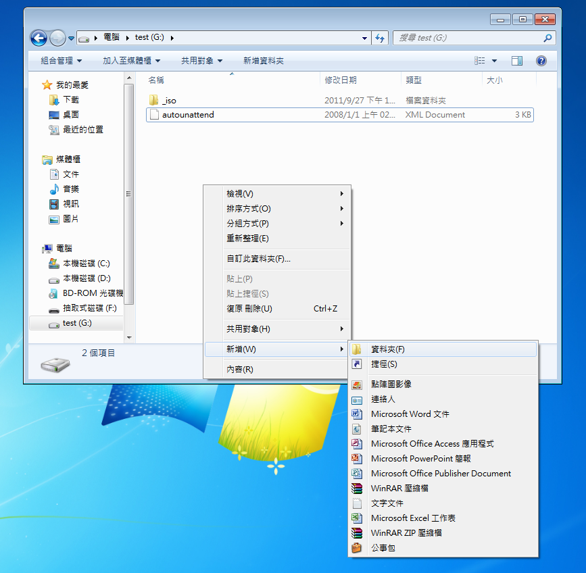
Task: Open the 共用對象 toolbar dropdown
Action: point(202,61)
